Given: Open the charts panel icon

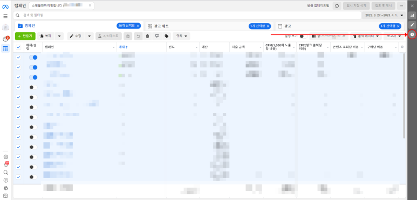Looking at the screenshot, I should (x=412, y=16).
